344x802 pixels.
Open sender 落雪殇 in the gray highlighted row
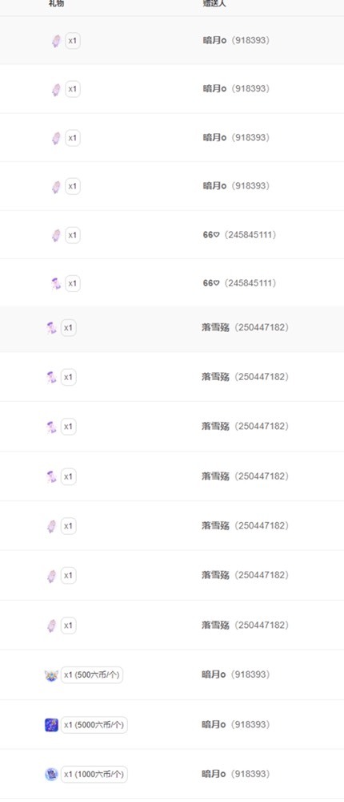[x=215, y=327]
